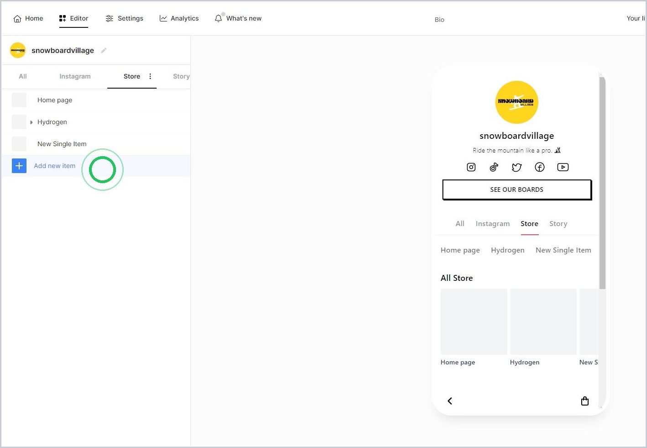
Task: Switch to the Story tab in editor sidebar
Action: [x=181, y=76]
